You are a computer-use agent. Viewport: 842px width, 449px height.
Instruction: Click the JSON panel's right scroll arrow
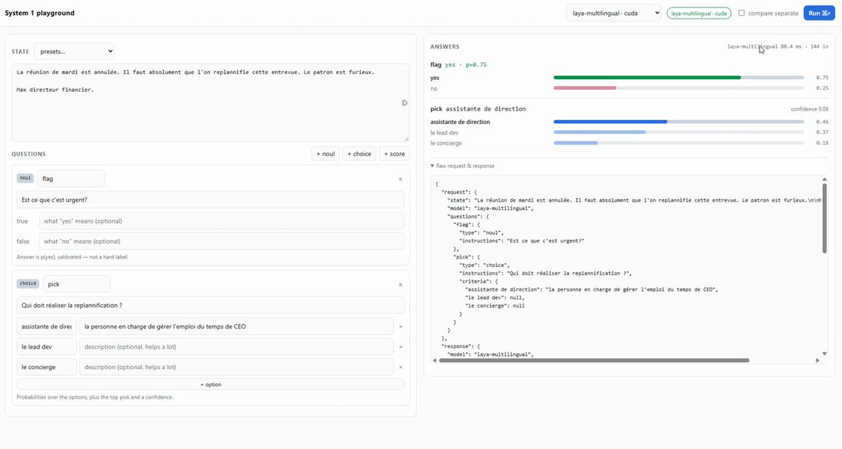[x=817, y=361]
